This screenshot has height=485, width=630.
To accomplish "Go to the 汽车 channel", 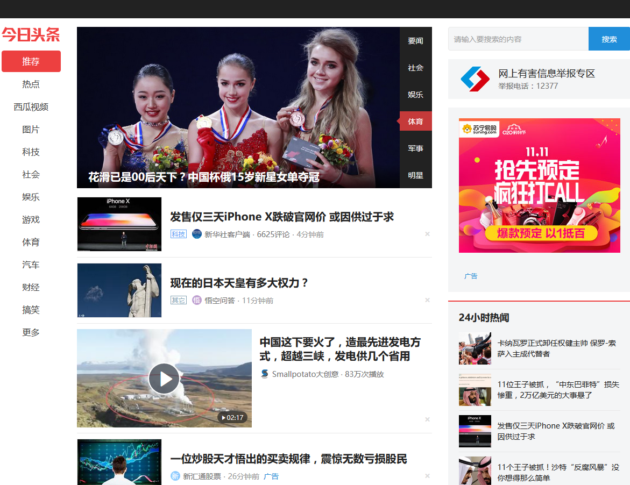I will (x=31, y=265).
